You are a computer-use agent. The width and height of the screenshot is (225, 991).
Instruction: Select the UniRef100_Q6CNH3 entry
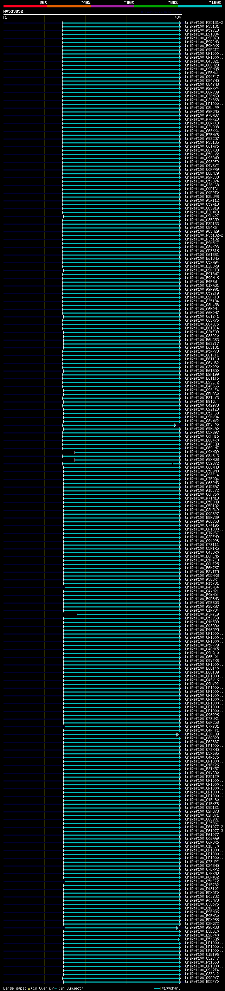pyautogui.click(x=202, y=468)
